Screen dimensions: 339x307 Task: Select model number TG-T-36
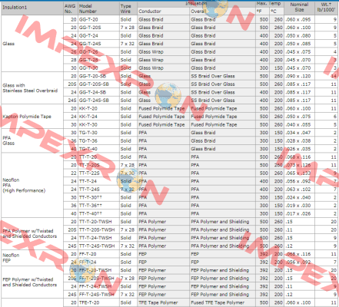click(x=88, y=140)
